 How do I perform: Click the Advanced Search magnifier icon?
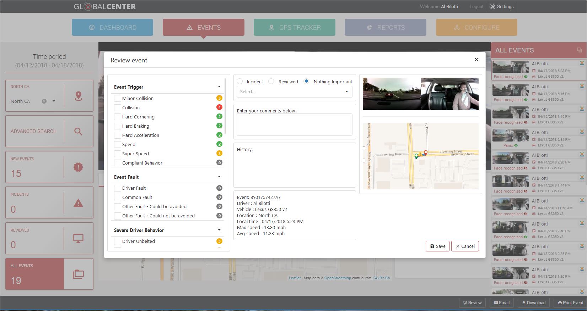pos(78,132)
